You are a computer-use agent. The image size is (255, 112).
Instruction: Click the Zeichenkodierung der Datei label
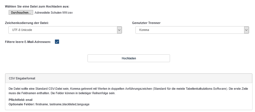pyautogui.click(x=27, y=23)
